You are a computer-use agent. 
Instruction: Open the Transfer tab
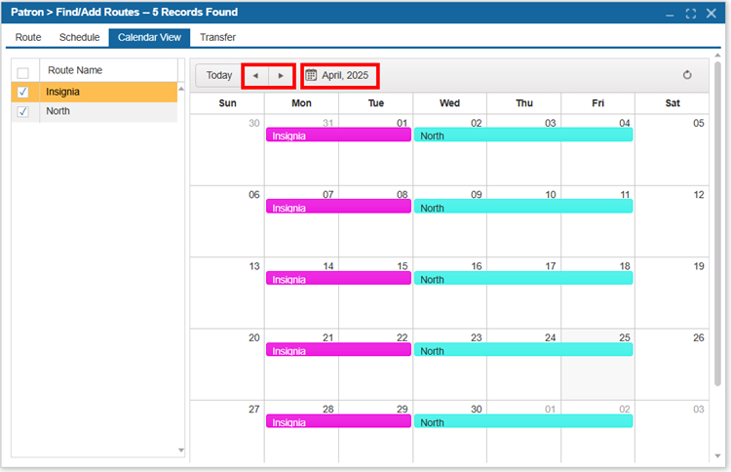[217, 37]
